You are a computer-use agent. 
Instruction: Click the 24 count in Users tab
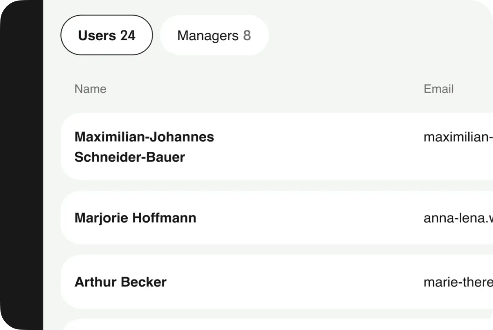[x=128, y=36]
